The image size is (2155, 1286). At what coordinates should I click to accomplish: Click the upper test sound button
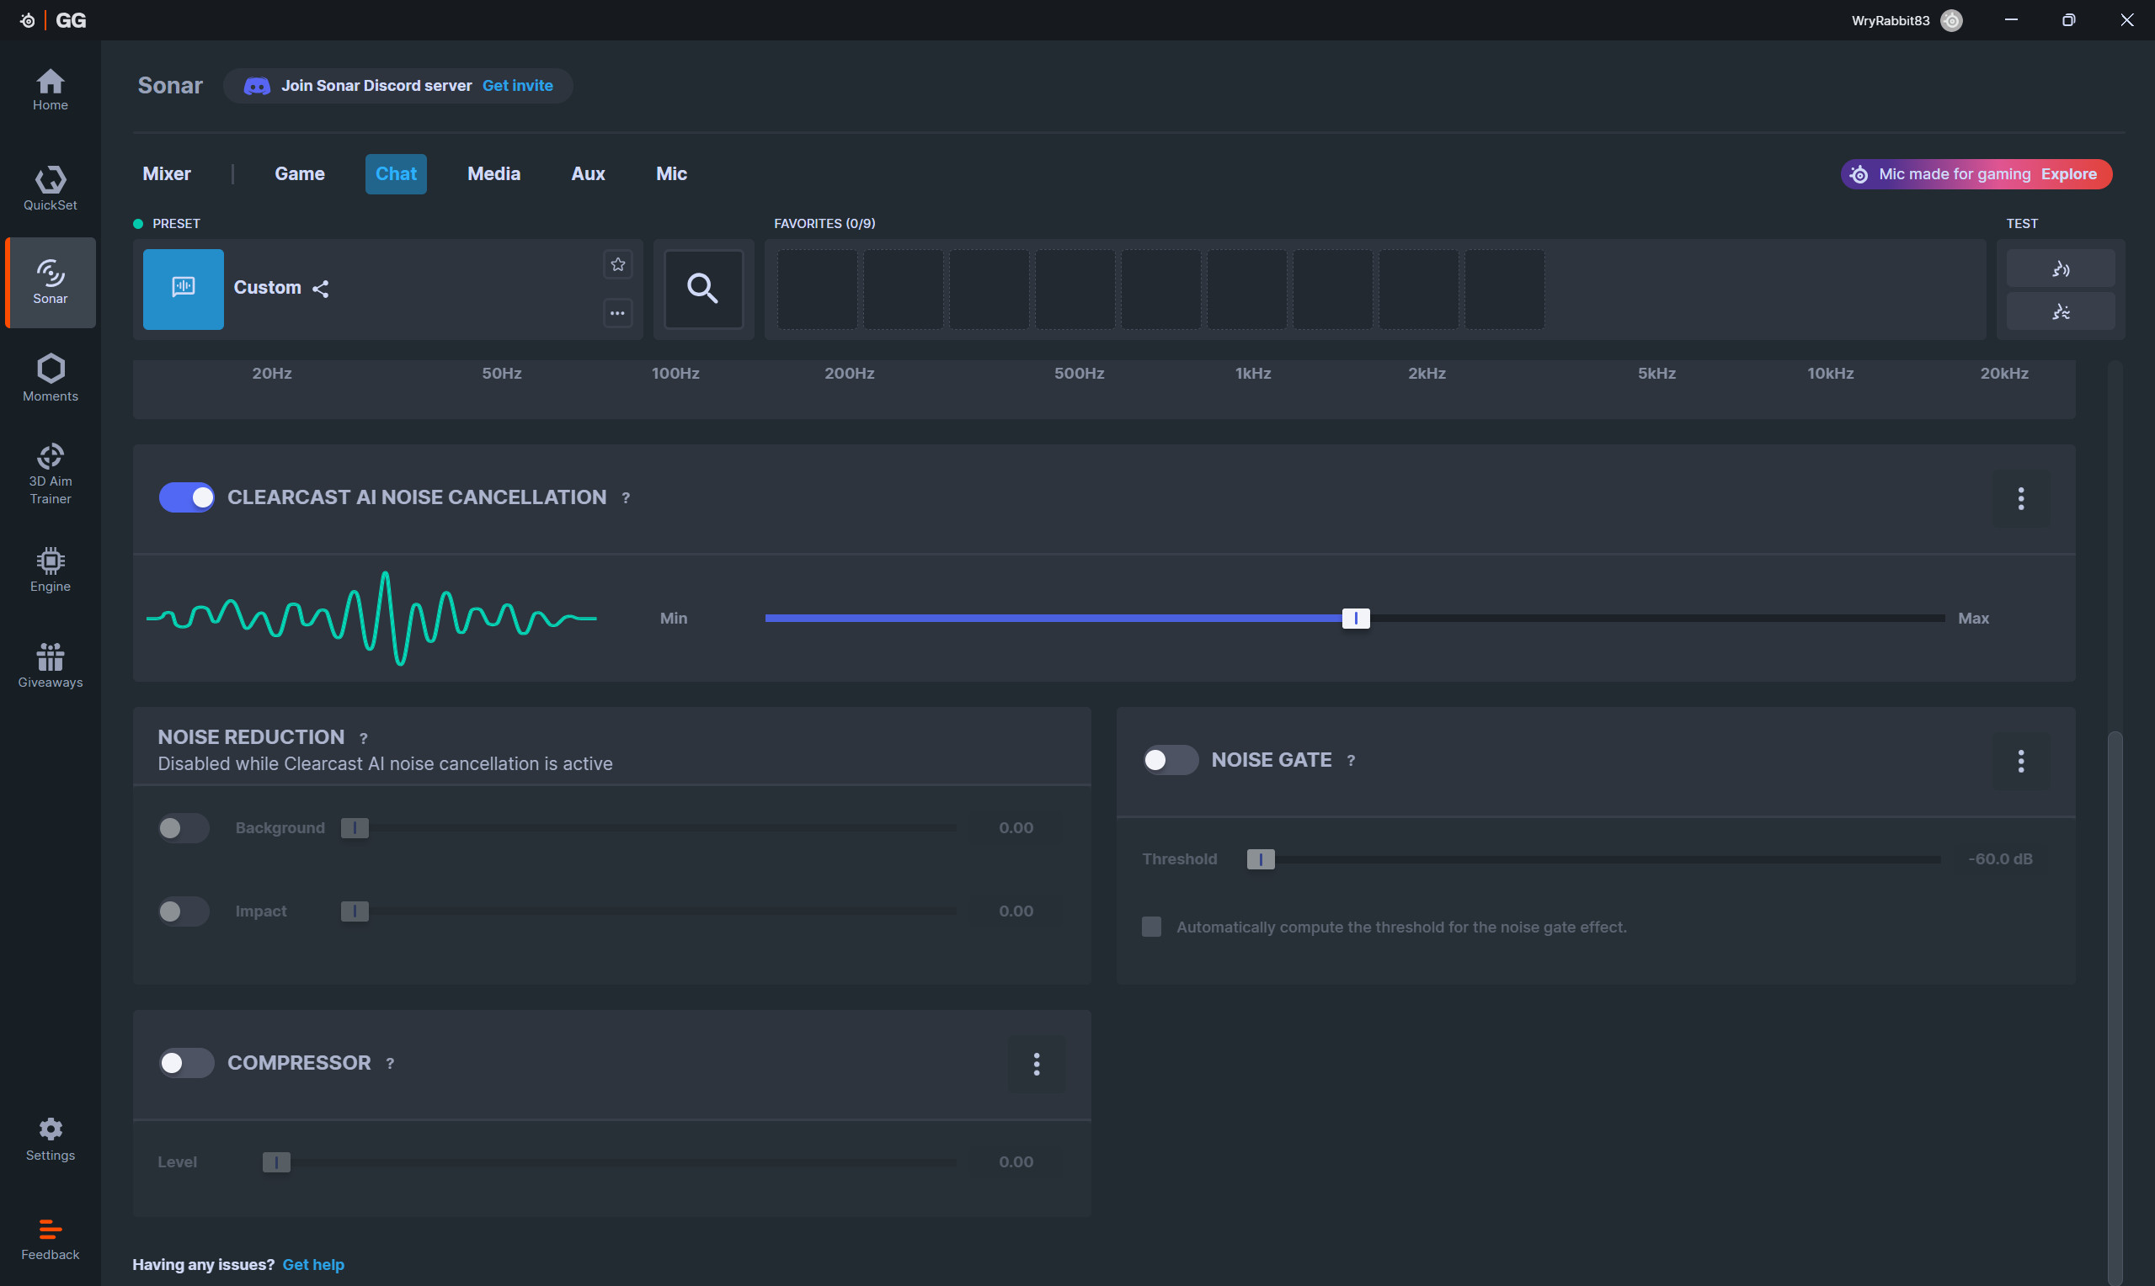2060,268
